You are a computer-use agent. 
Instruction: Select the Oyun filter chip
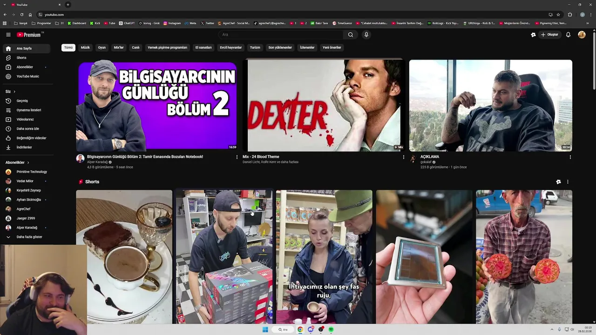102,47
